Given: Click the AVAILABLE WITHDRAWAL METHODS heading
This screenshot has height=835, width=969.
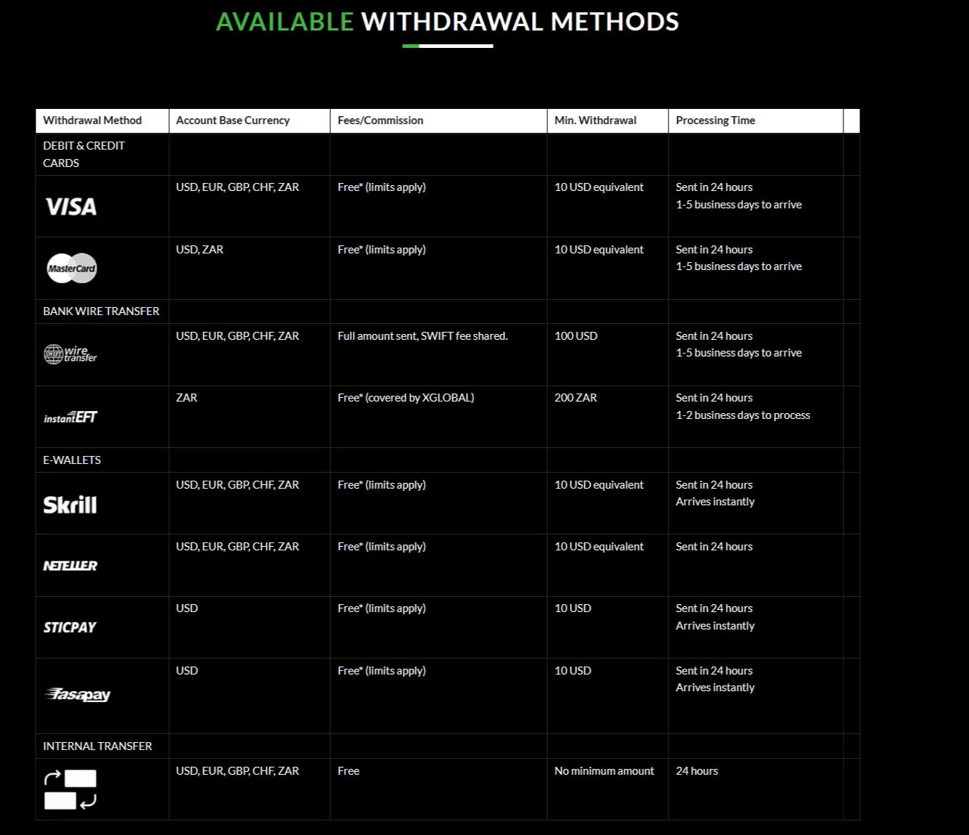Looking at the screenshot, I should pyautogui.click(x=448, y=22).
